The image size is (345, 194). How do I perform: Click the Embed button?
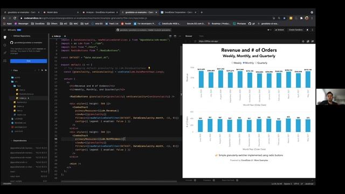pos(279,30)
